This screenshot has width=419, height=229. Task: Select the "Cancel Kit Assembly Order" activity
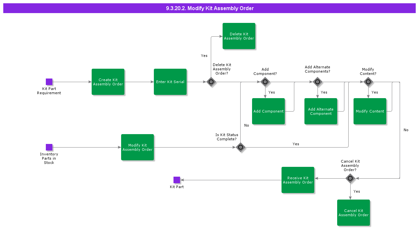click(354, 213)
